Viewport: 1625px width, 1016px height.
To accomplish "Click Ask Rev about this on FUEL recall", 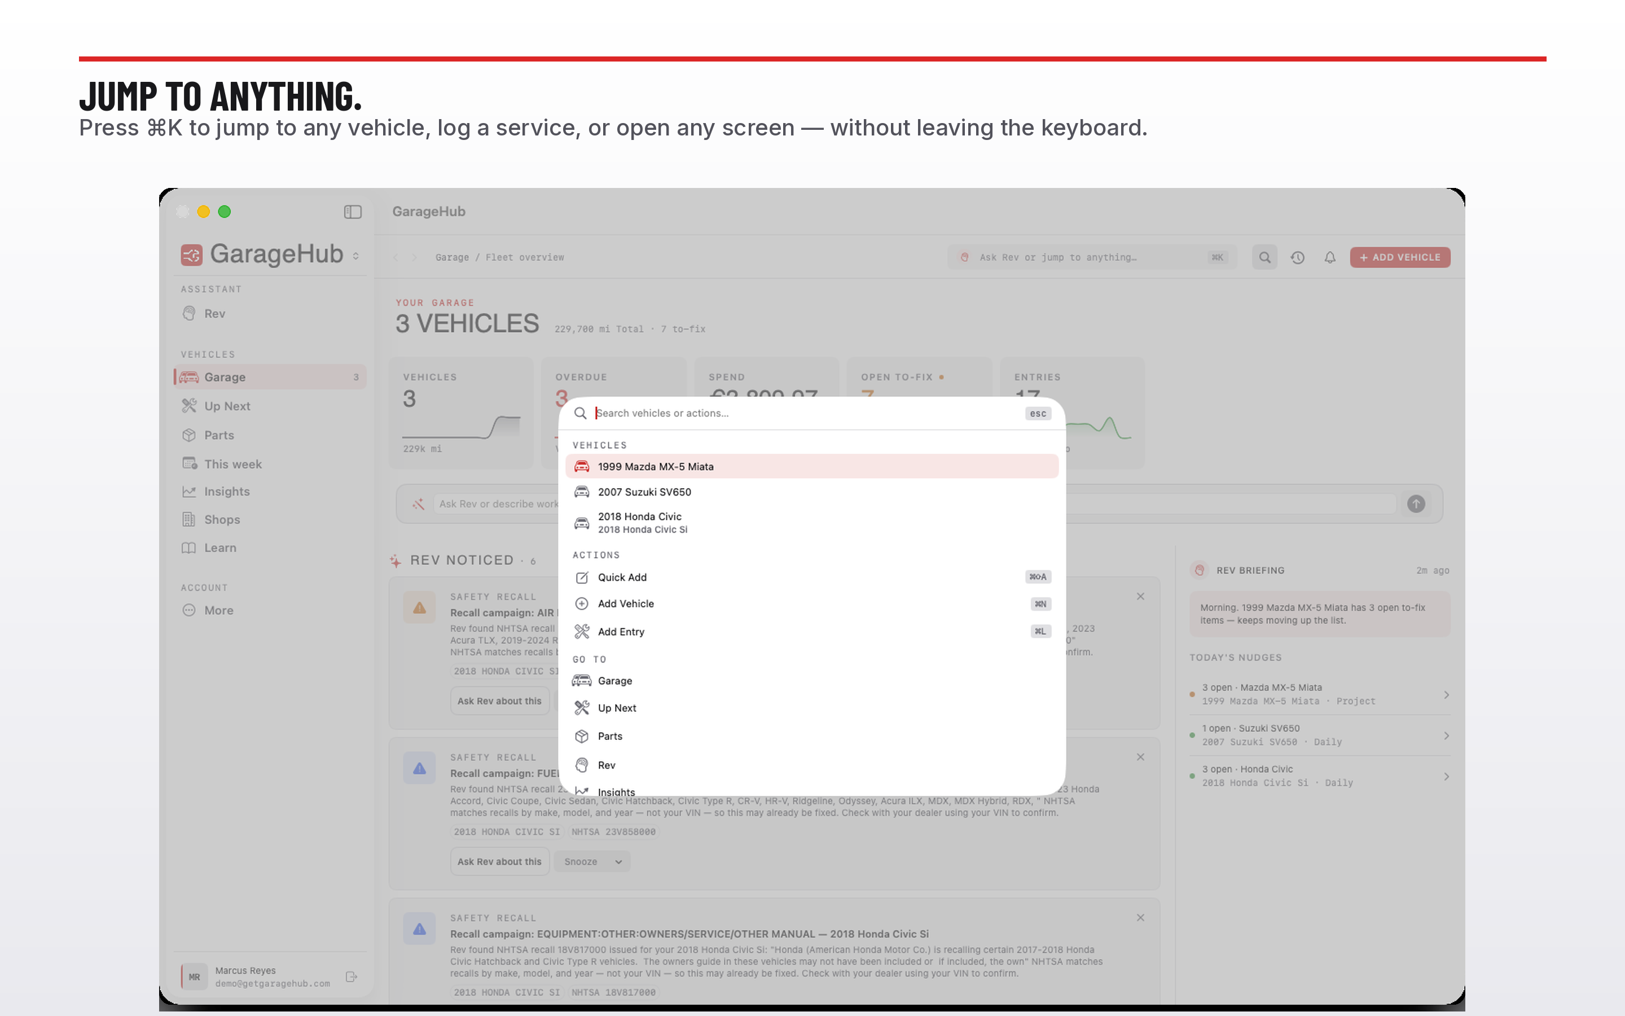I will pos(499,861).
